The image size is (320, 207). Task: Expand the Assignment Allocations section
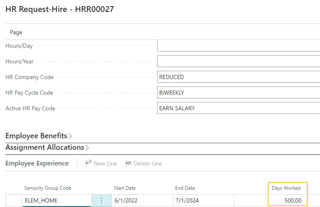pos(47,147)
